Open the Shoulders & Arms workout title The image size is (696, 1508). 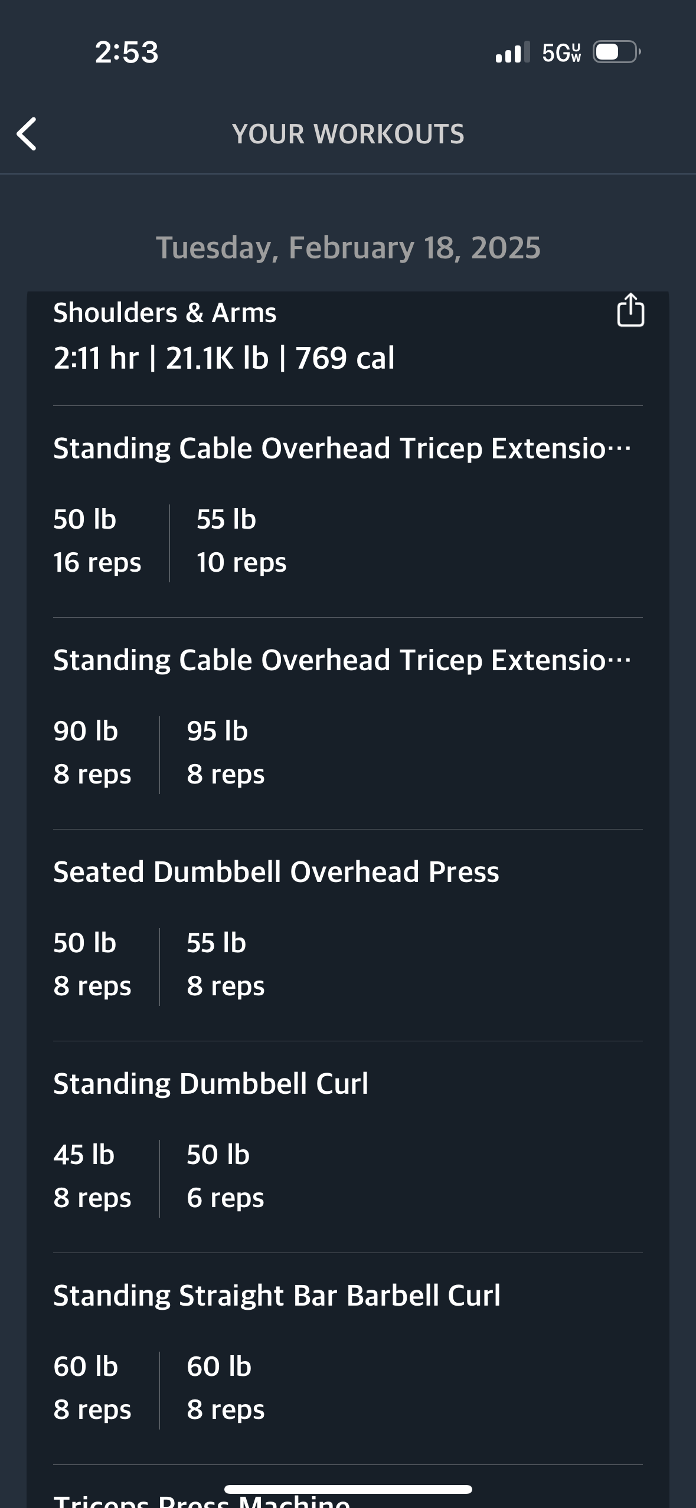click(x=165, y=313)
